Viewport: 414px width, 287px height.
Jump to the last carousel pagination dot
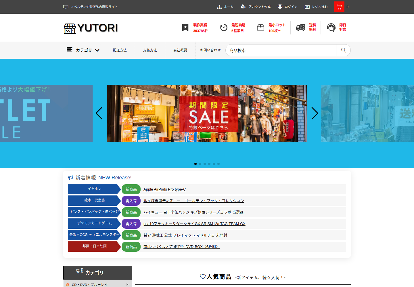[218, 164]
